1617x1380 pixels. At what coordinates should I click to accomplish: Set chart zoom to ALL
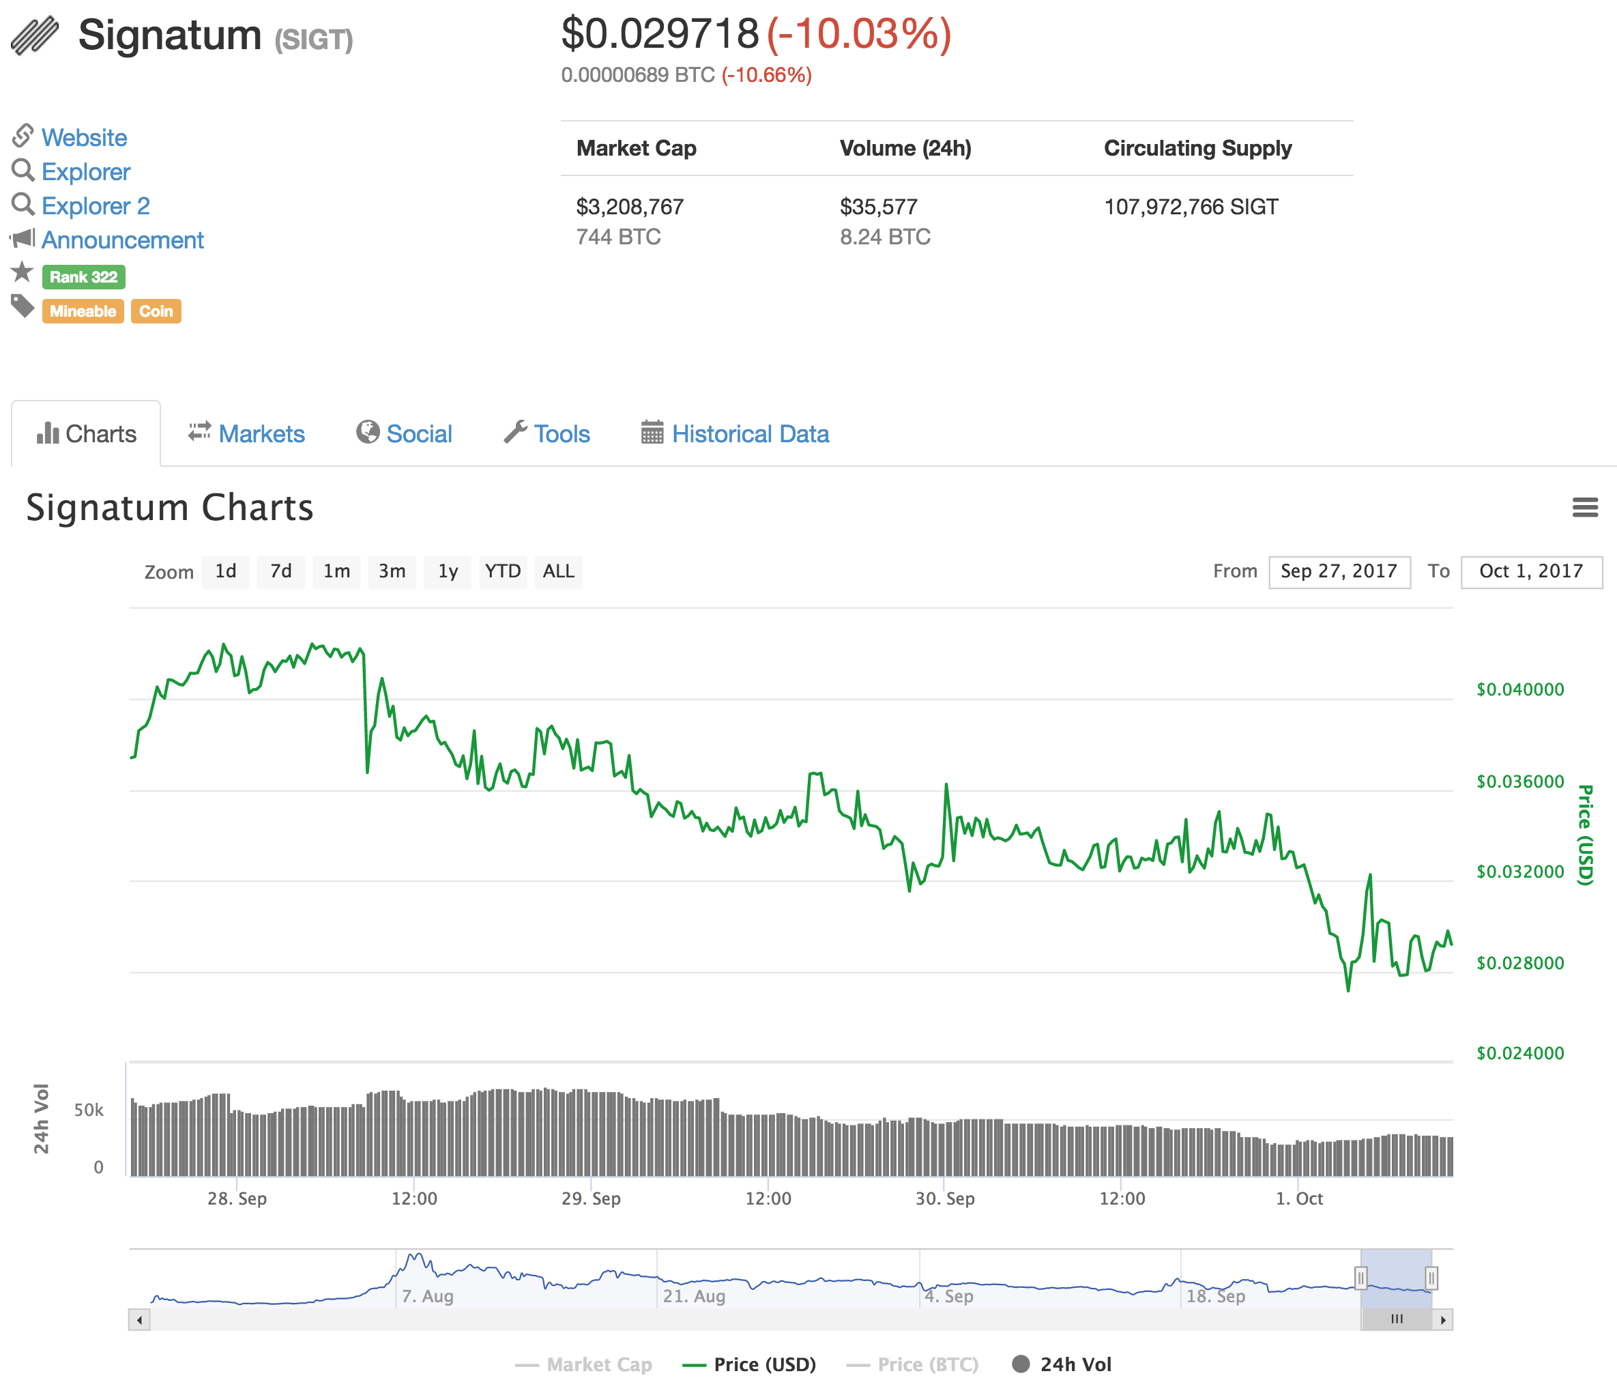559,571
